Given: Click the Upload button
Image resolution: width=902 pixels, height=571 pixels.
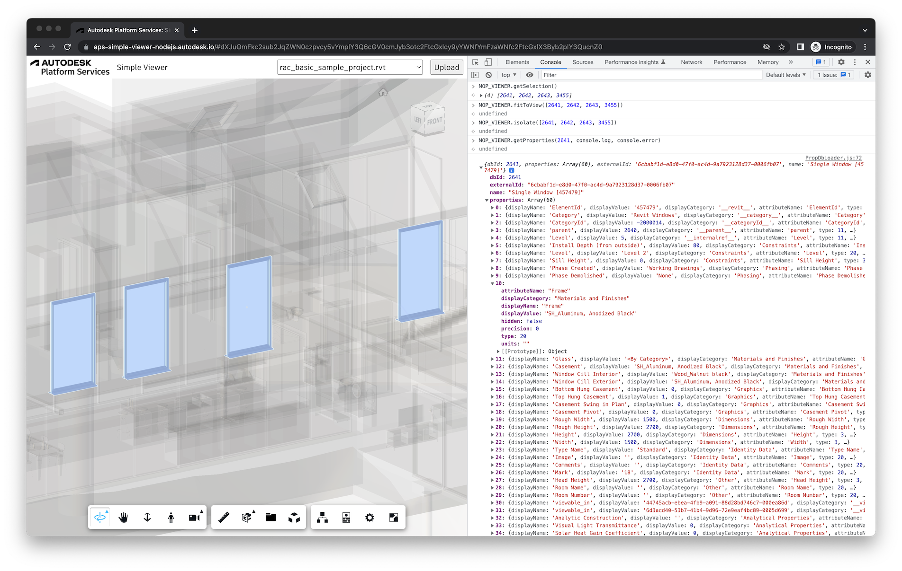Looking at the screenshot, I should [446, 67].
